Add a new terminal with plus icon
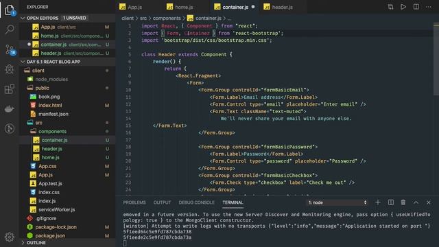The image size is (439, 247). coord(378,202)
